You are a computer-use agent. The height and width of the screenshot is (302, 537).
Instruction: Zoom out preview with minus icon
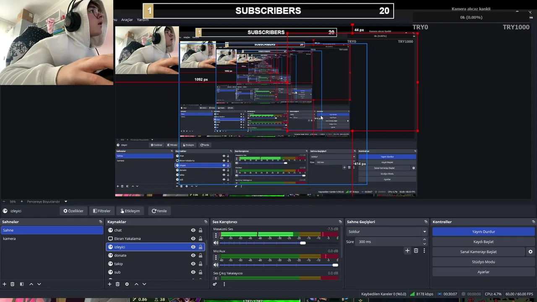4,201
